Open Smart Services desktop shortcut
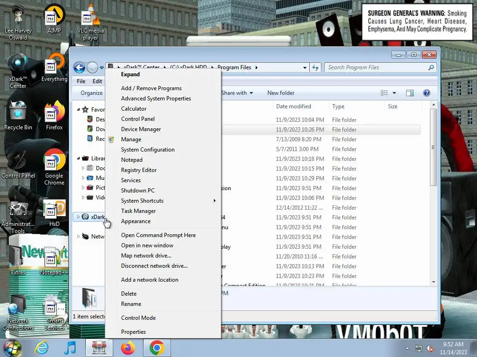This screenshot has height=357, width=477. pyautogui.click(x=54, y=313)
